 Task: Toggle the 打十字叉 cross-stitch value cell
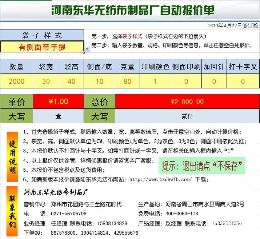click(x=243, y=81)
